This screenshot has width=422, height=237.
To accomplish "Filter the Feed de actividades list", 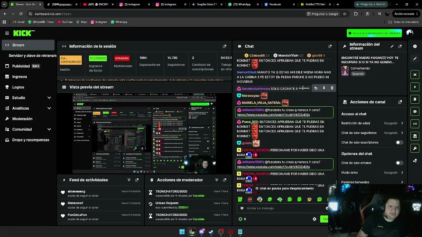I will point(129,180).
